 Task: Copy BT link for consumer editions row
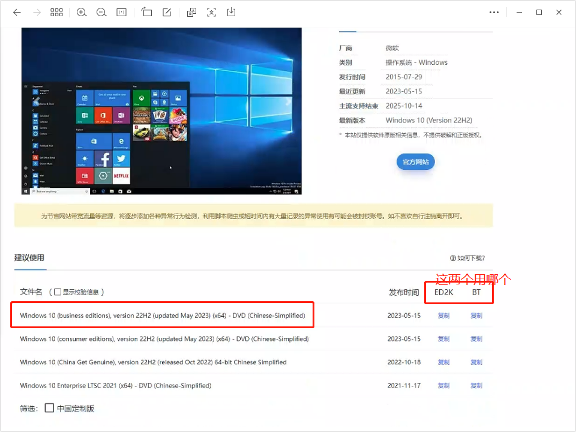[476, 339]
